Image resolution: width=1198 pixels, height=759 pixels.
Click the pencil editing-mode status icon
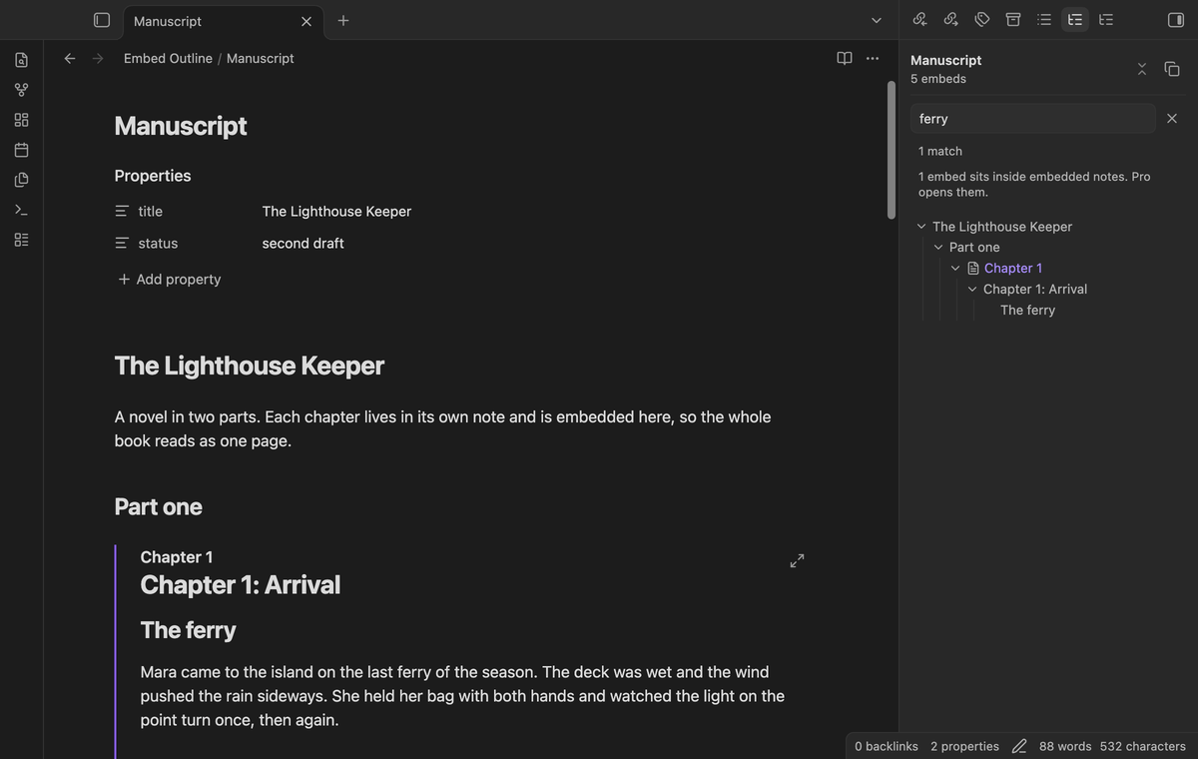[x=1019, y=746]
